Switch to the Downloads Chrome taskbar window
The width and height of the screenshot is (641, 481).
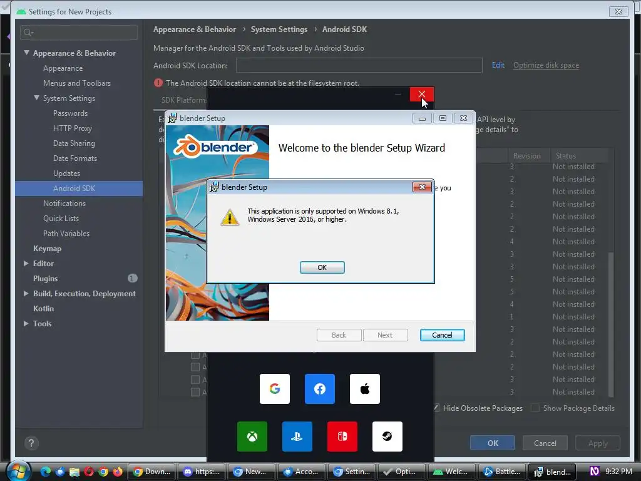click(x=151, y=472)
